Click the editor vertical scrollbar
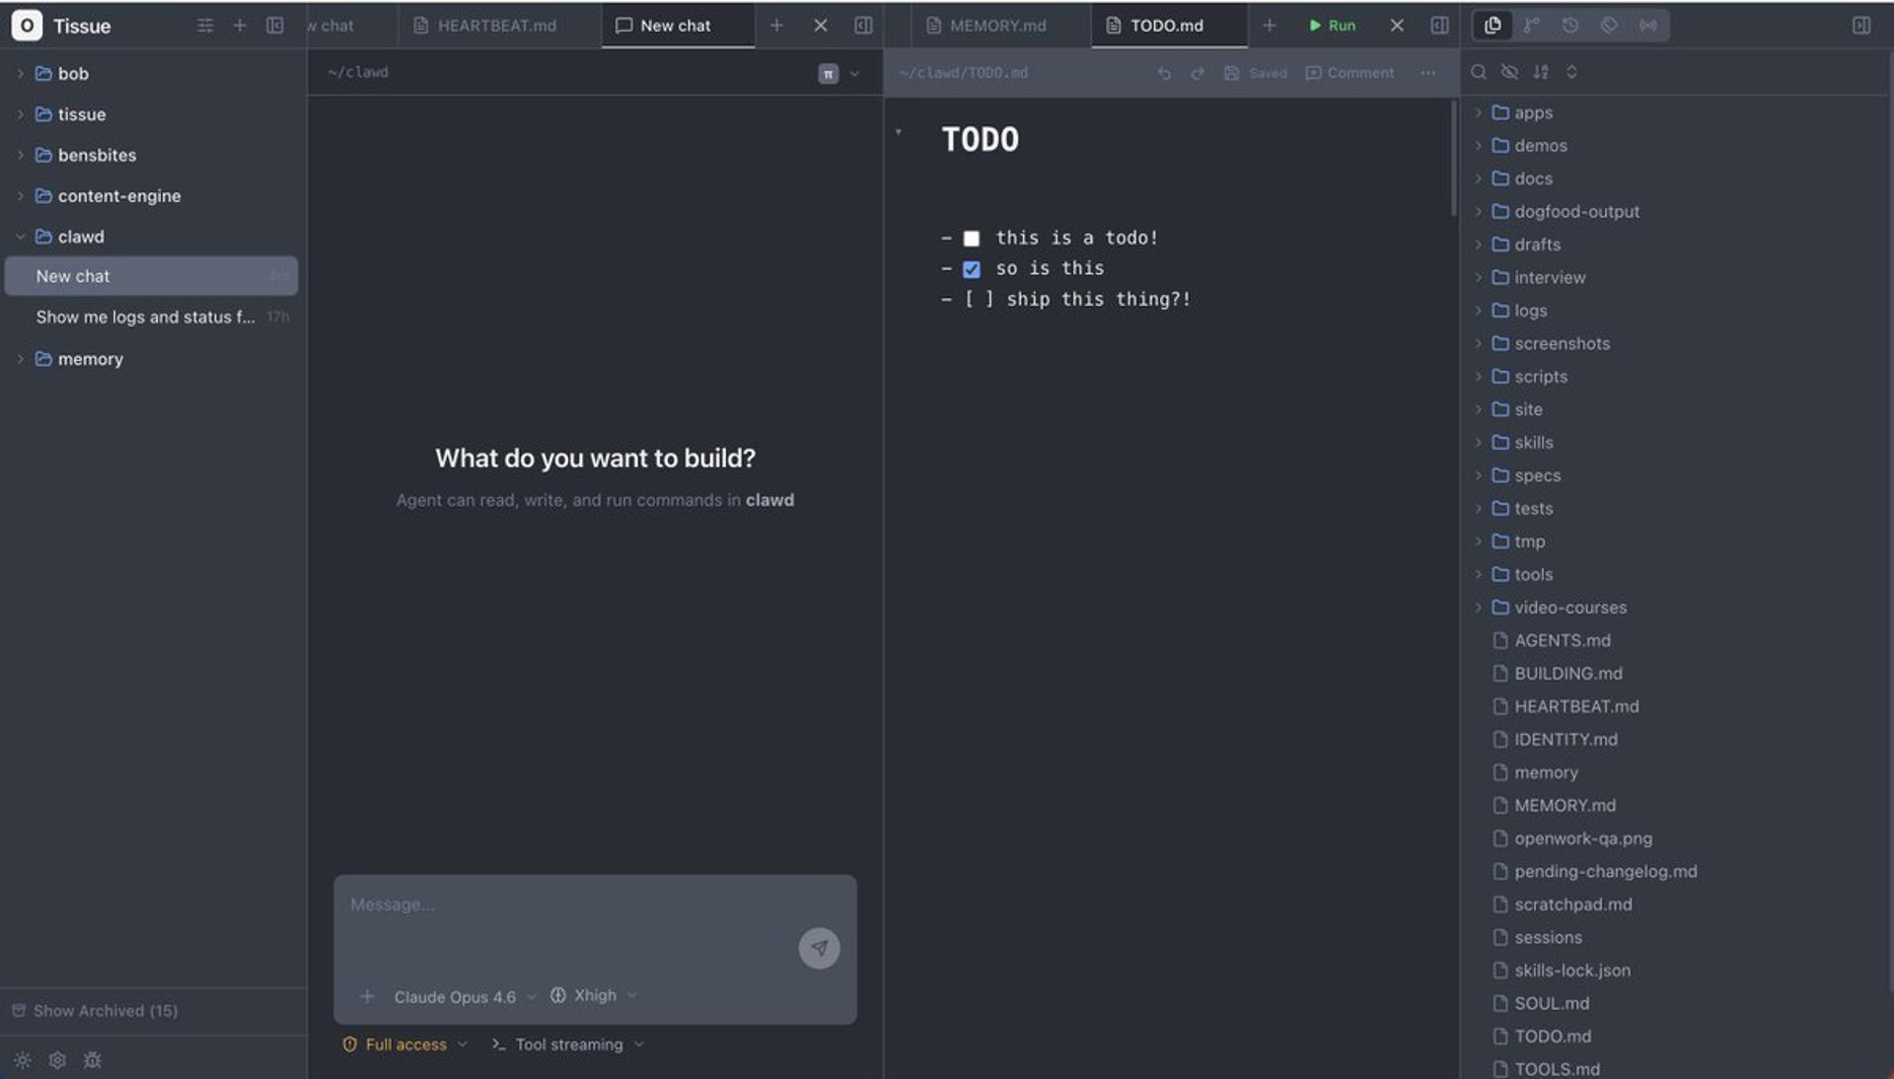The width and height of the screenshot is (1894, 1079). (1453, 158)
